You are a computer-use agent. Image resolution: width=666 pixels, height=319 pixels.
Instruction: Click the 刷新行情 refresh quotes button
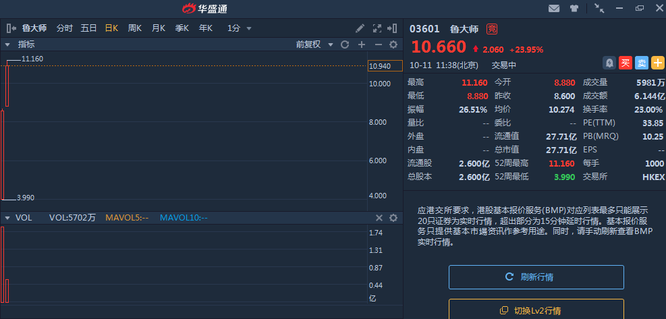[536, 277]
